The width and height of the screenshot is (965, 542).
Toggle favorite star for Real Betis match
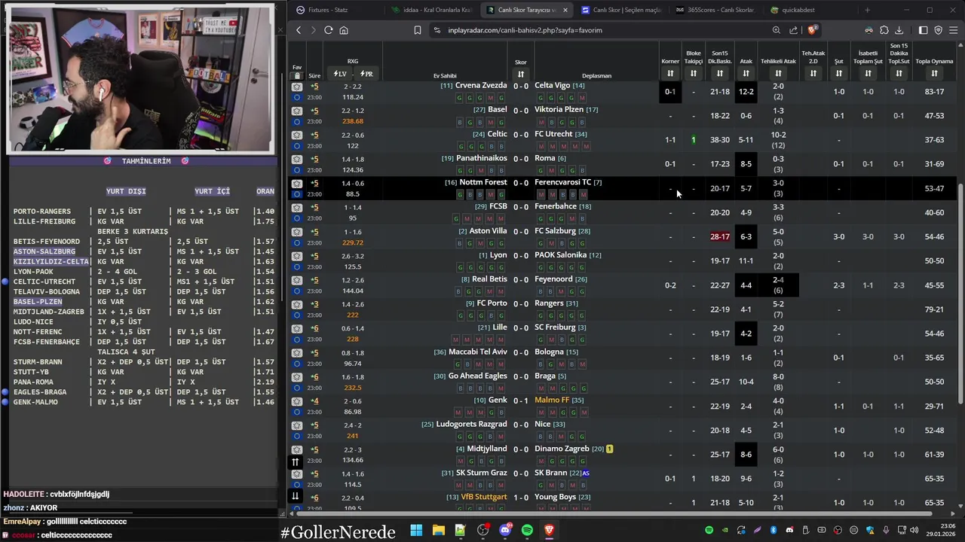point(297,280)
